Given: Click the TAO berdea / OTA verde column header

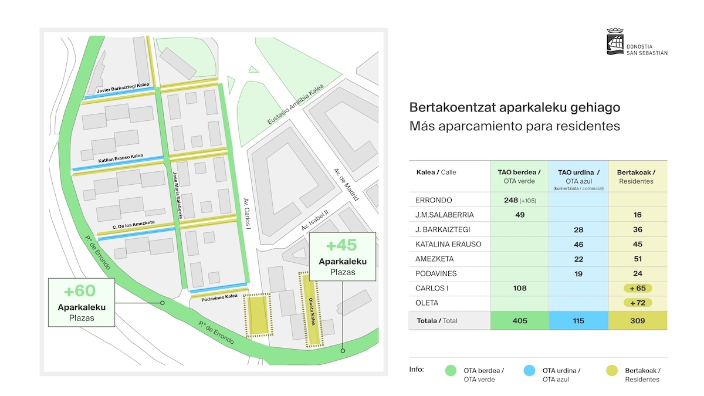Looking at the screenshot, I should pos(519,177).
